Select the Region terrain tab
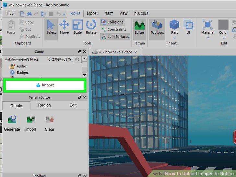The image size is (236, 177). tap(44, 105)
